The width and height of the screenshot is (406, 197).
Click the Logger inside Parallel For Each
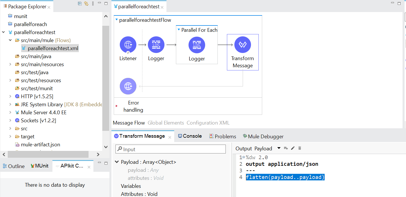coord(197,45)
